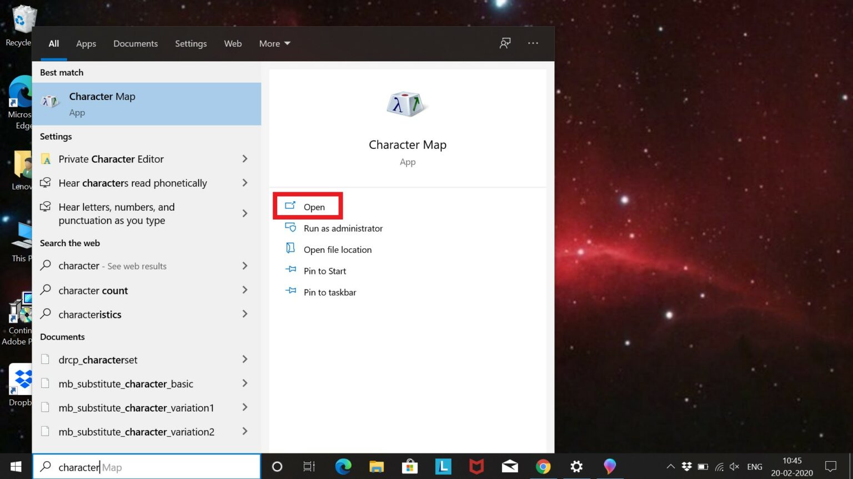Expand the character count search suggestion
Image resolution: width=853 pixels, height=479 pixels.
(x=245, y=290)
